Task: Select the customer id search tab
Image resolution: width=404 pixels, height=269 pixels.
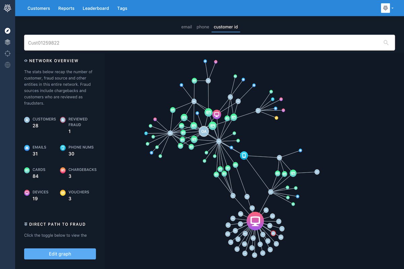Action: click(226, 27)
